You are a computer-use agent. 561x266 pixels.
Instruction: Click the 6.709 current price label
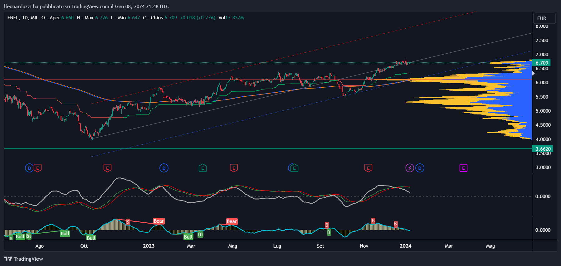(542, 63)
